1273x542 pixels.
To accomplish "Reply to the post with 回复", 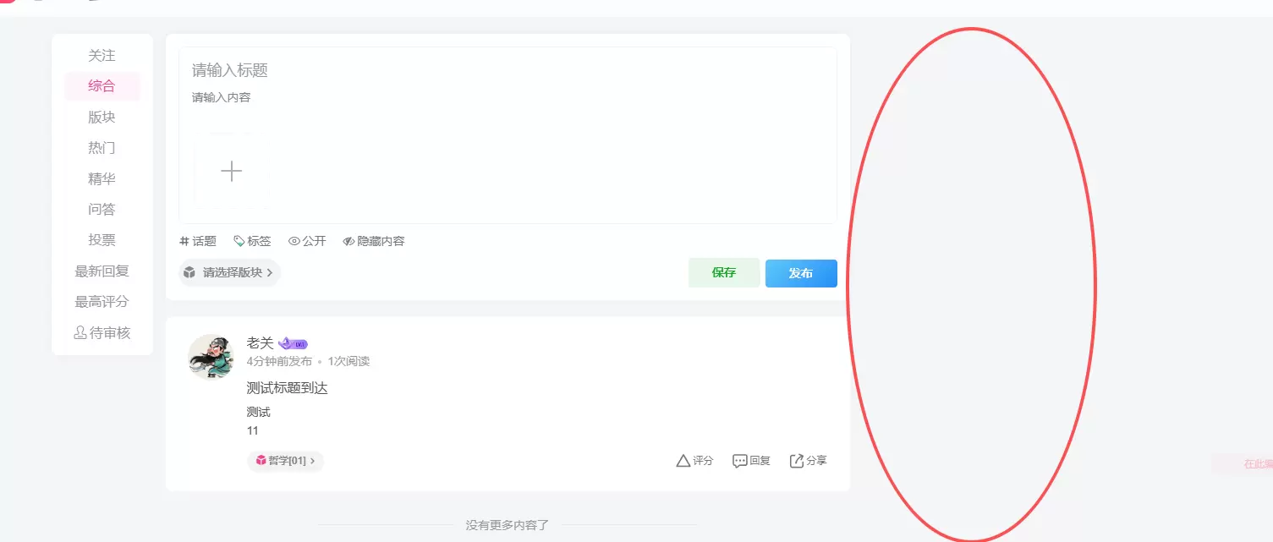I will [x=751, y=461].
